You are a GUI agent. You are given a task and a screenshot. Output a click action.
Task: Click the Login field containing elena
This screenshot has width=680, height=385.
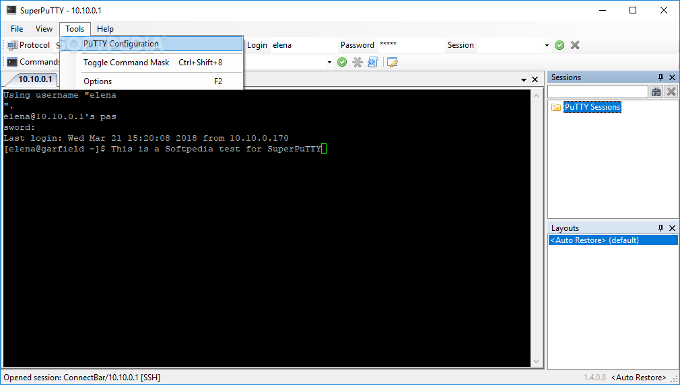(x=304, y=45)
